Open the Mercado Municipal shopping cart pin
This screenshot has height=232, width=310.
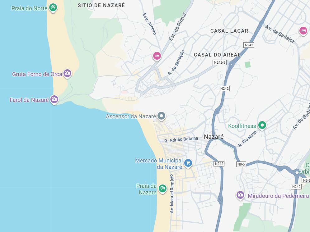188,163
